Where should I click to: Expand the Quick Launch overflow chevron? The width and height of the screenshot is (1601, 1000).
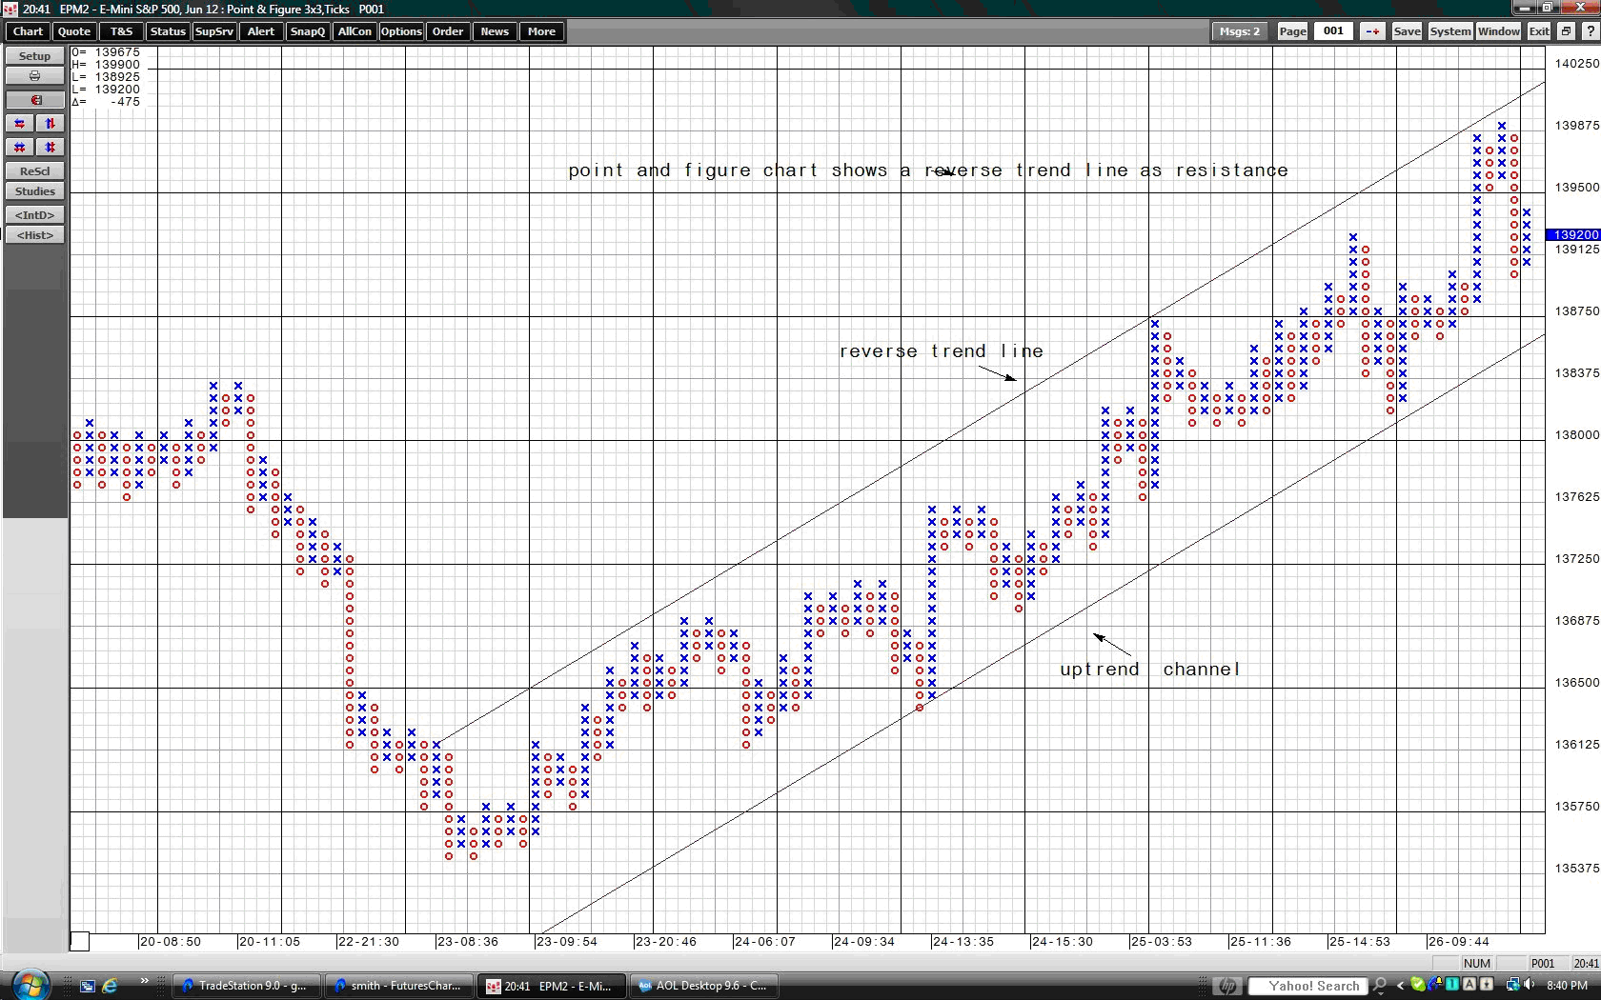[145, 981]
